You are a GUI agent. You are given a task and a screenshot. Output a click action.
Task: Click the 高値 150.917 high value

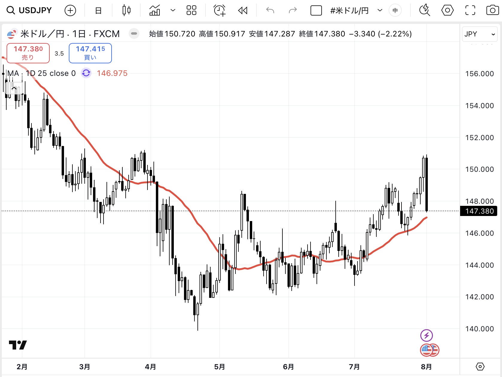point(222,34)
